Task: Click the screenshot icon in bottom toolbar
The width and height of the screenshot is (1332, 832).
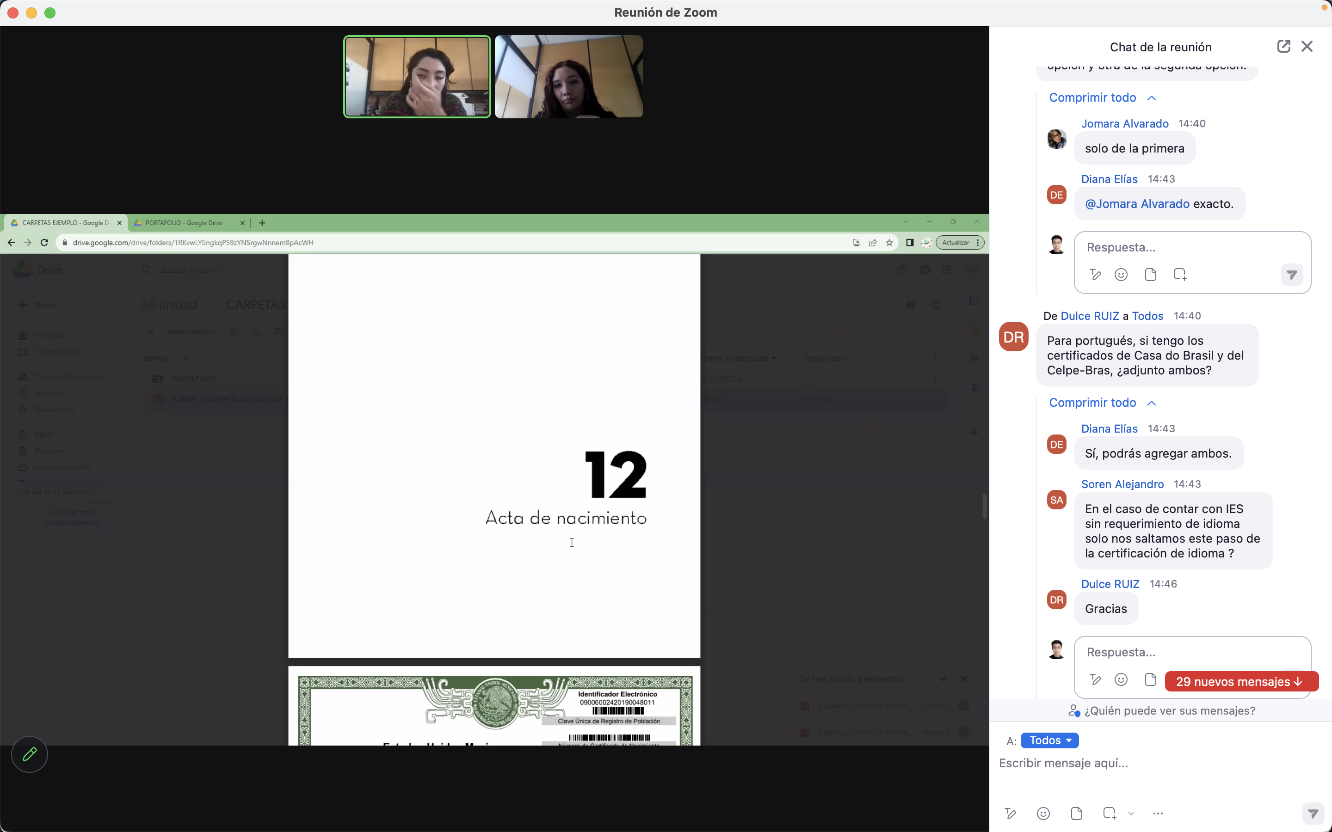Action: [1109, 814]
